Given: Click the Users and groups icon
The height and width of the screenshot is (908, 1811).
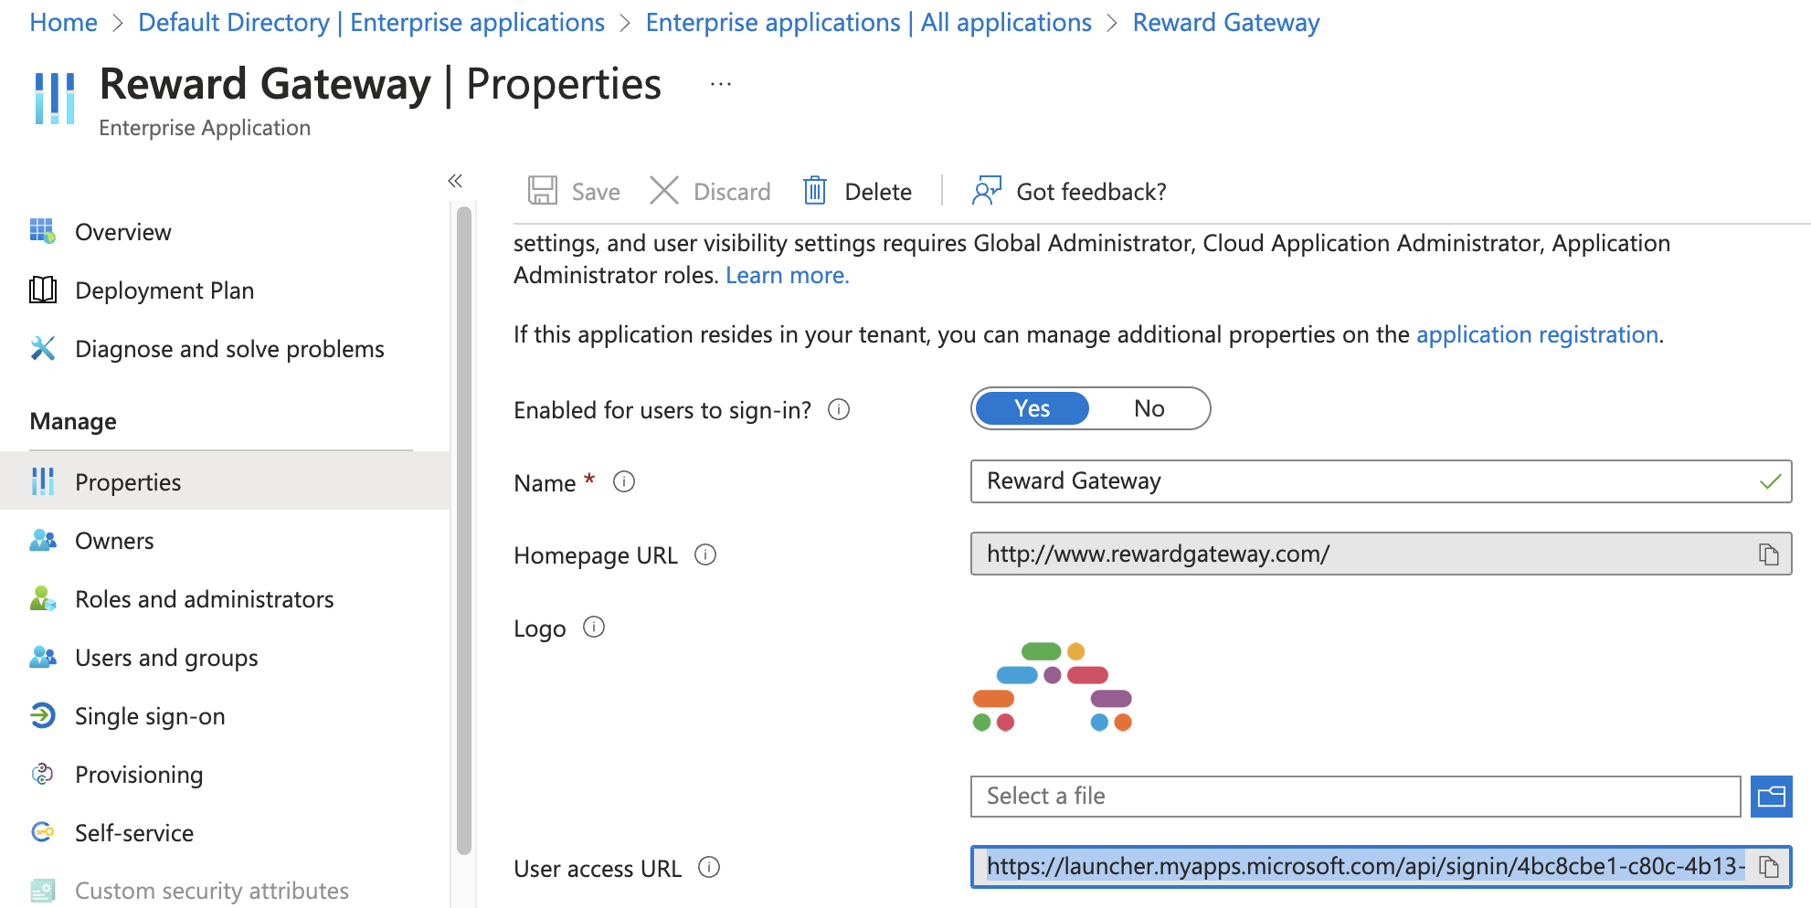Looking at the screenshot, I should [43, 657].
